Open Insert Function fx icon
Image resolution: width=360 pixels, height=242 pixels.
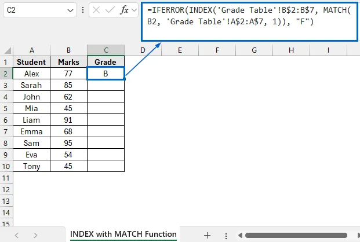pyautogui.click(x=124, y=10)
